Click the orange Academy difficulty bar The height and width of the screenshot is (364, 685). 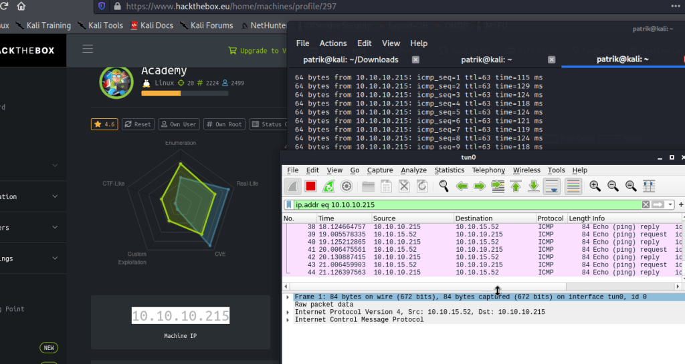[x=161, y=94]
